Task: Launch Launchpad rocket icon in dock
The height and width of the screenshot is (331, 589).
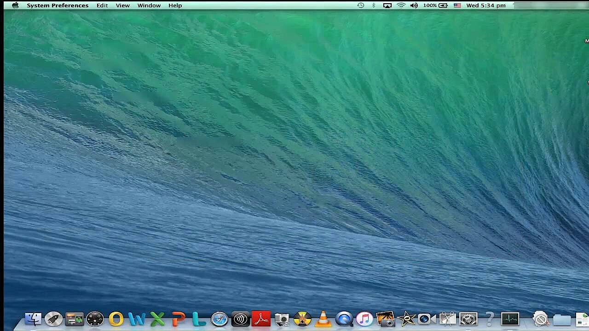Action: [53, 319]
